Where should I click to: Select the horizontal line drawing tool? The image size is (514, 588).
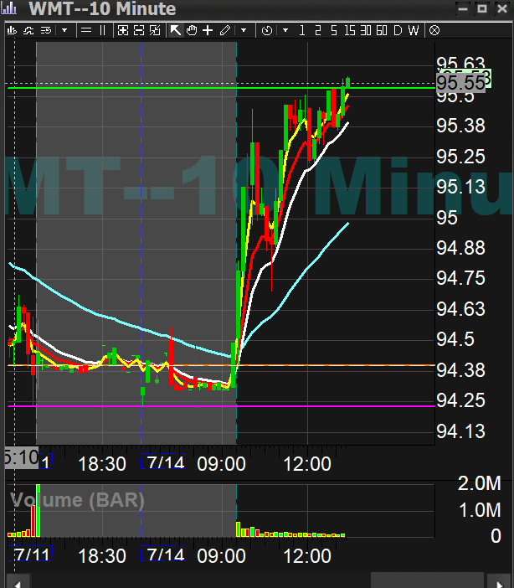[86, 30]
